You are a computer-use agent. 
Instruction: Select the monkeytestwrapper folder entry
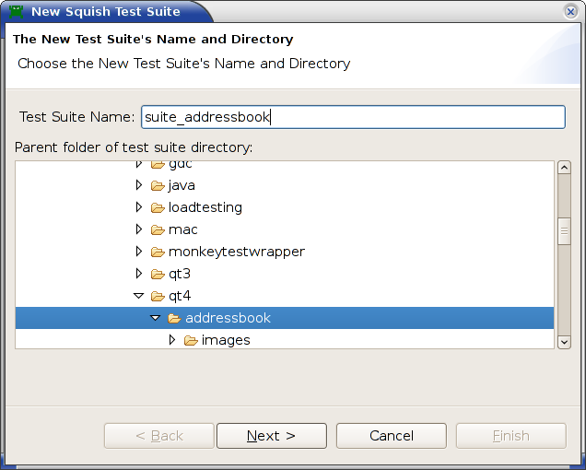point(236,253)
